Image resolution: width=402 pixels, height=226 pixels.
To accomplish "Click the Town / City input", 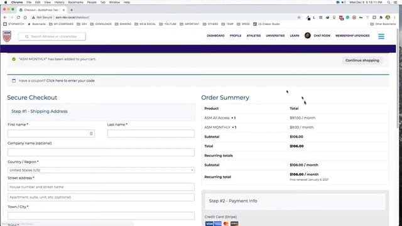I will (x=101, y=216).
